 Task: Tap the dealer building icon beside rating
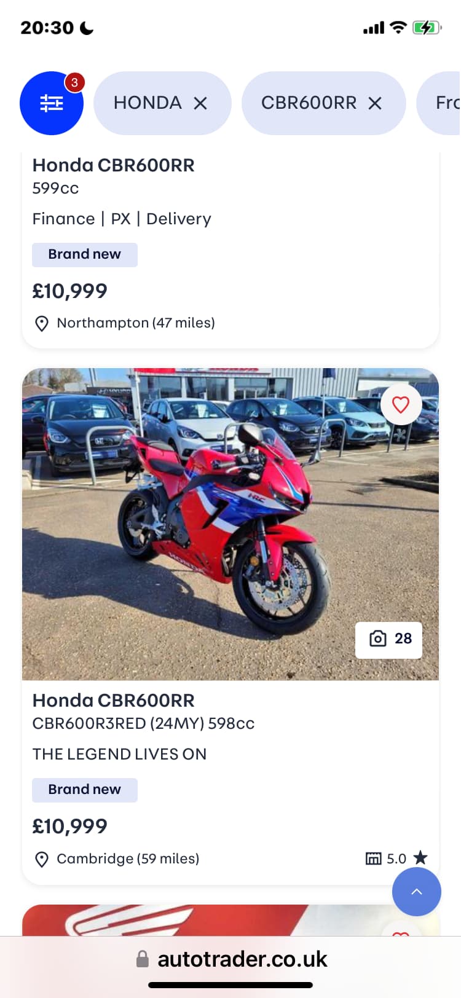374,859
